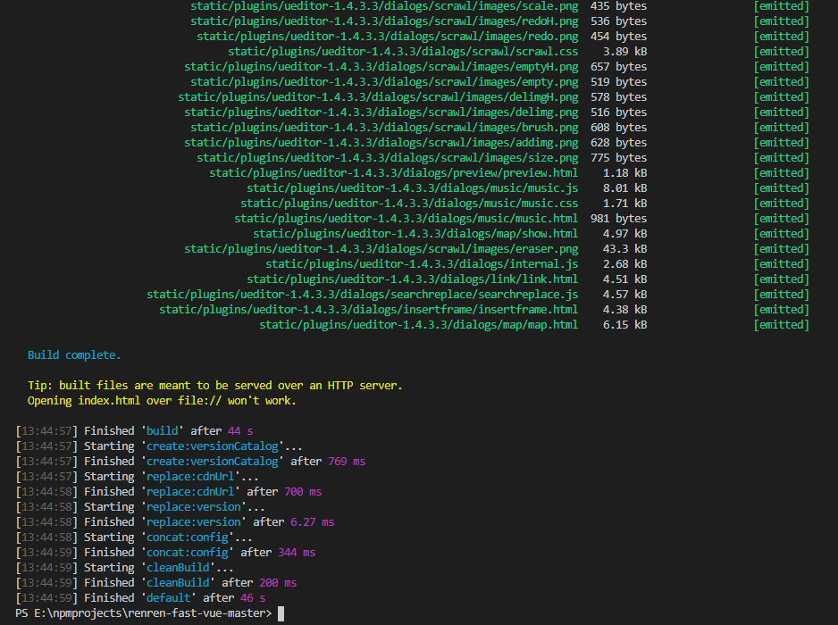Click the 'replace:cdnUrl' task name

(x=190, y=476)
